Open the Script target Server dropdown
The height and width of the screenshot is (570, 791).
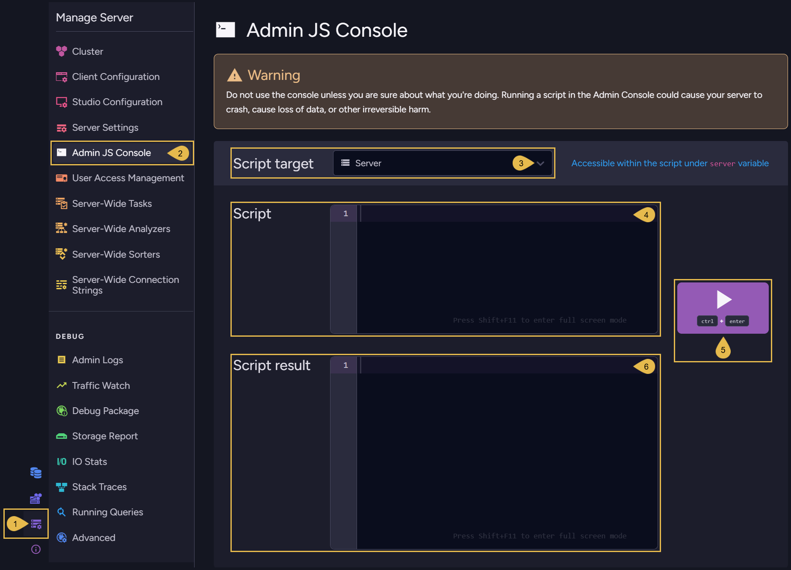point(443,163)
